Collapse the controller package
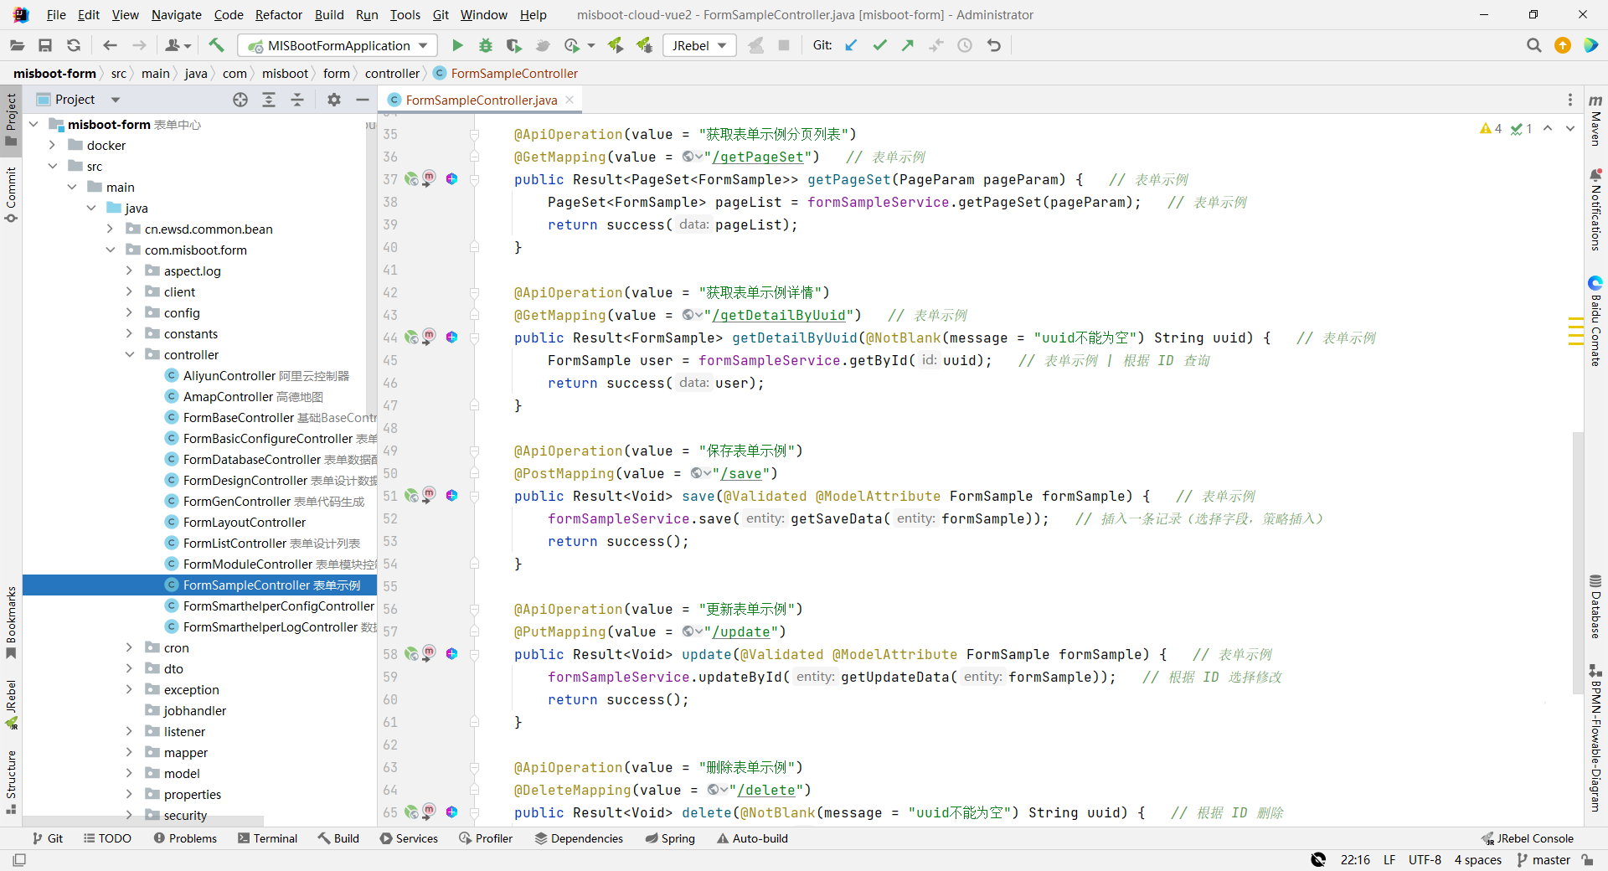The height and width of the screenshot is (871, 1608). tap(130, 354)
